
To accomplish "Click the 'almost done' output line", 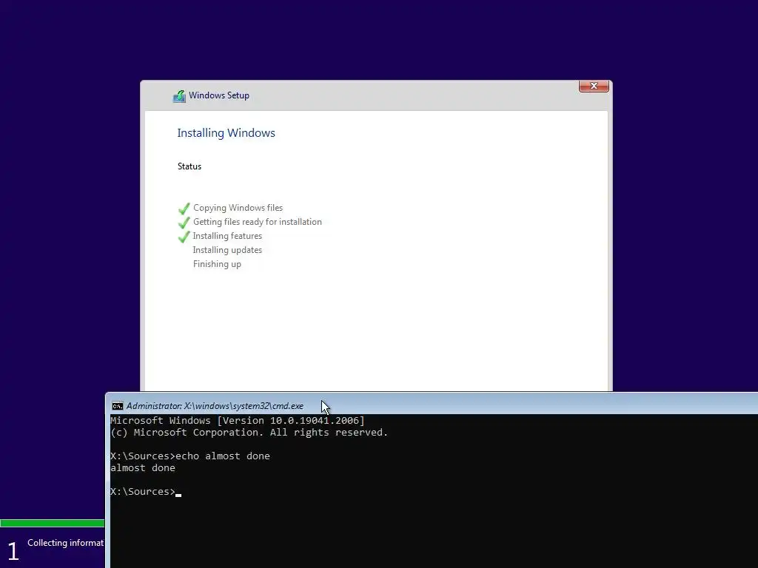I will point(143,467).
